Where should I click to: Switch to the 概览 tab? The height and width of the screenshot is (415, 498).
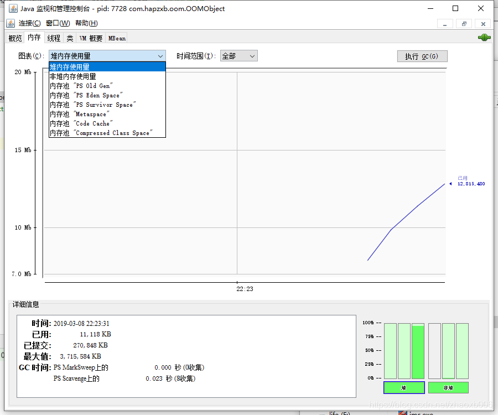pos(15,38)
